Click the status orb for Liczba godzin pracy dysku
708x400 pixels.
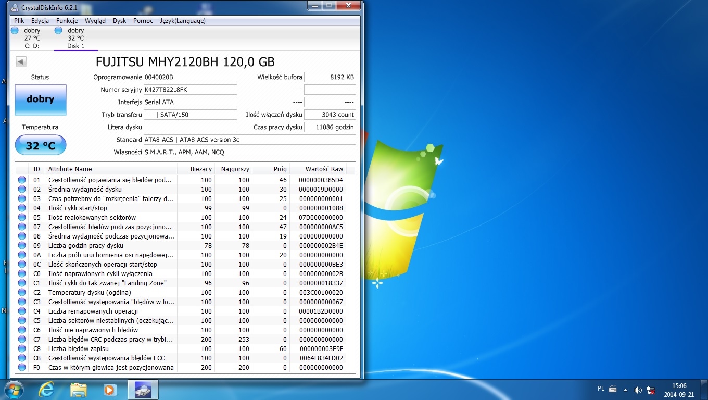22,245
